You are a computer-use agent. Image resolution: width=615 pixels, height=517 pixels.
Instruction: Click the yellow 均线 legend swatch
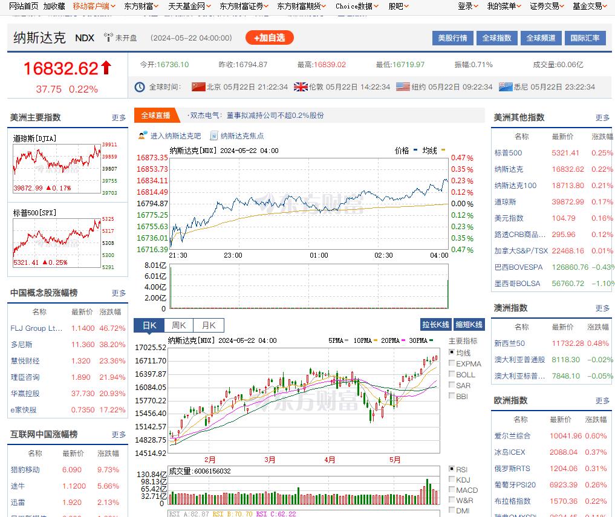click(443, 150)
